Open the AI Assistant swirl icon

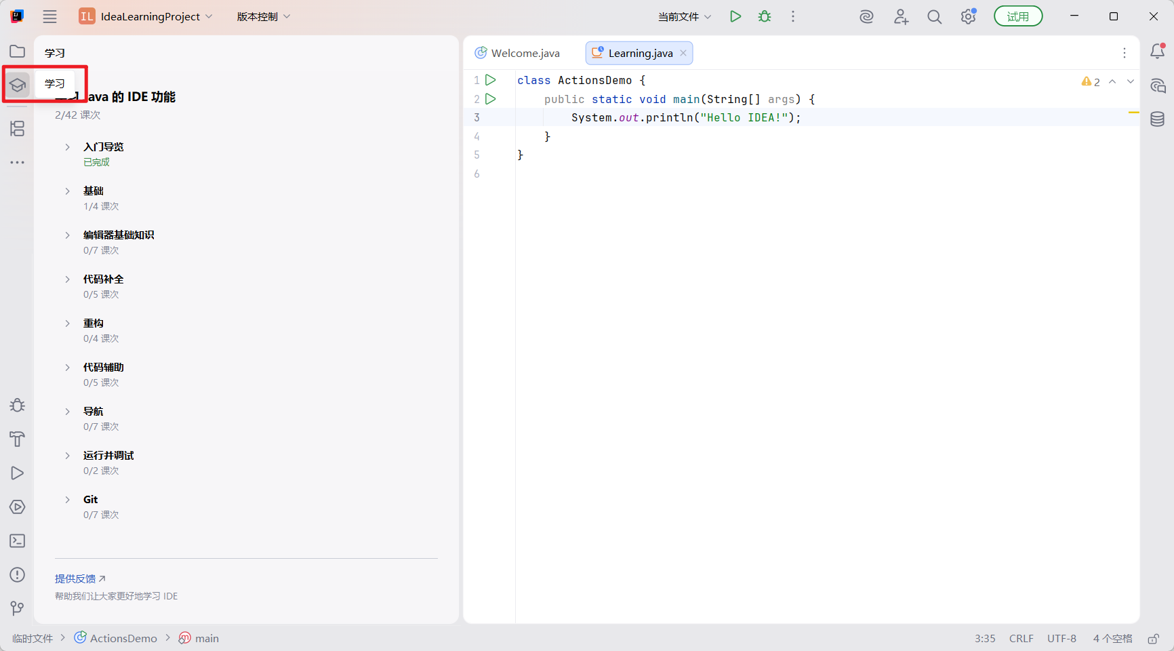coord(866,17)
